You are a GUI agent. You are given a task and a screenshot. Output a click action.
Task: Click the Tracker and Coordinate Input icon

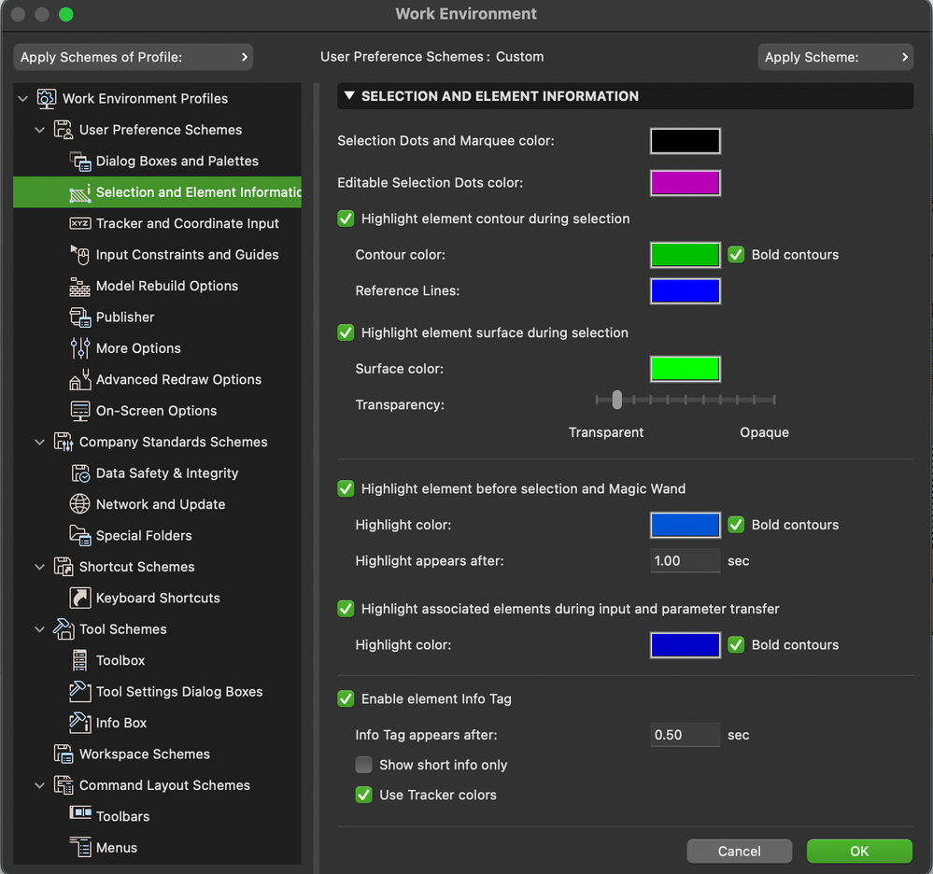pos(80,223)
